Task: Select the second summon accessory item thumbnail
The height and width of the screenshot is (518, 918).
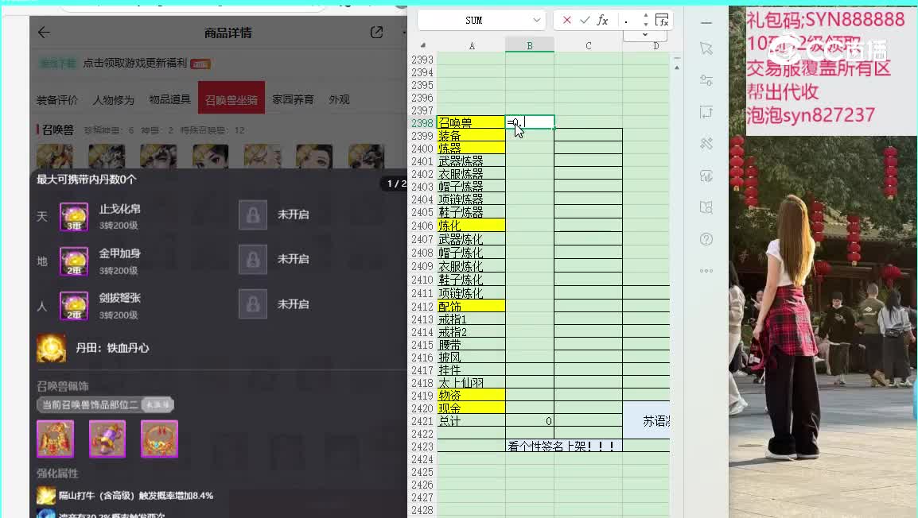Action: click(x=107, y=439)
